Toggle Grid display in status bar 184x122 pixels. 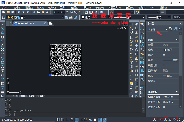tap(63, 120)
